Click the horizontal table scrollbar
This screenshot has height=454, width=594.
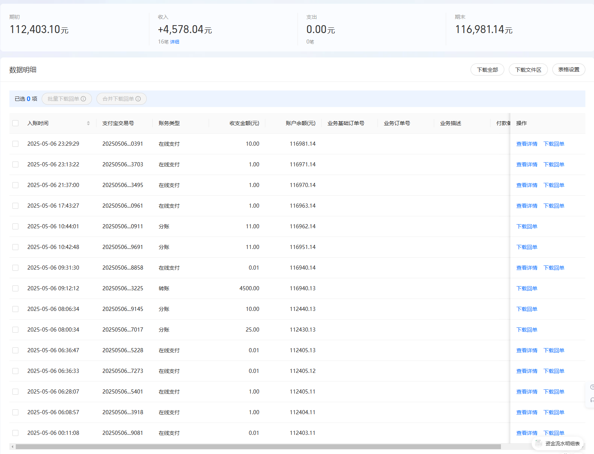click(x=258, y=446)
